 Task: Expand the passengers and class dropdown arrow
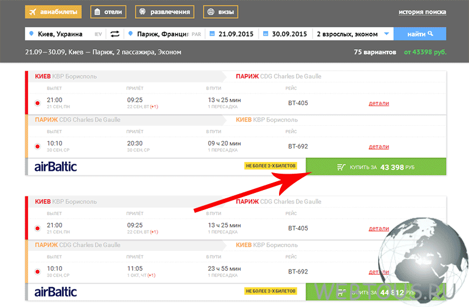[386, 34]
